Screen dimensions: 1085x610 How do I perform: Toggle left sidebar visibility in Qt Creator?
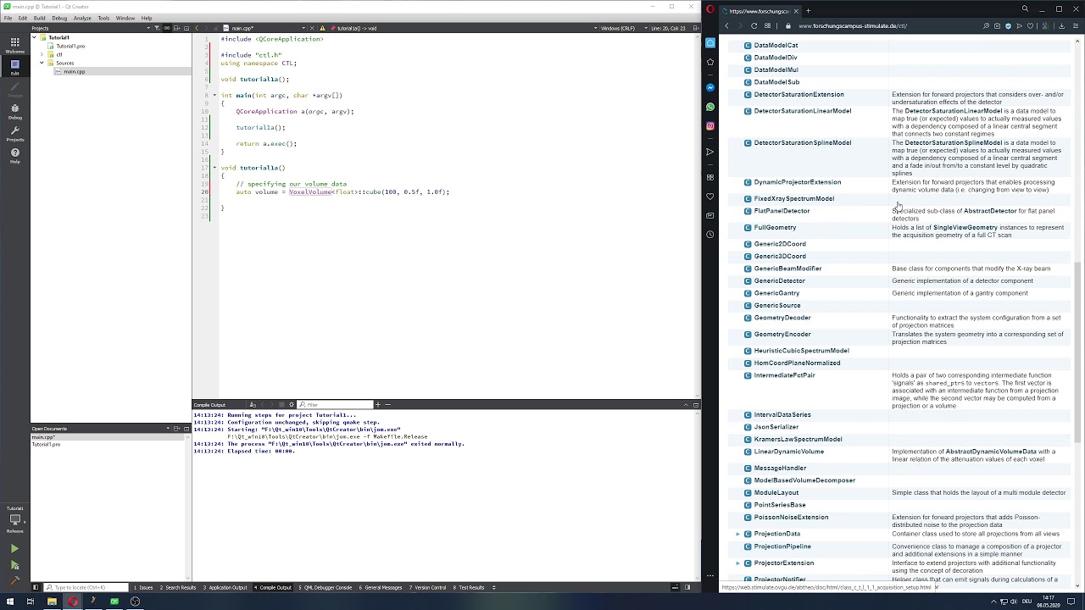(36, 587)
